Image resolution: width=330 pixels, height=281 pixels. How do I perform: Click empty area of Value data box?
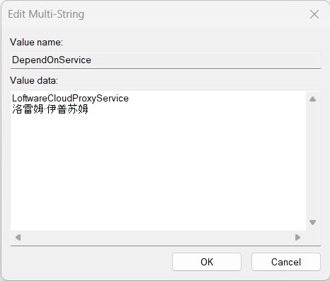coord(158,170)
